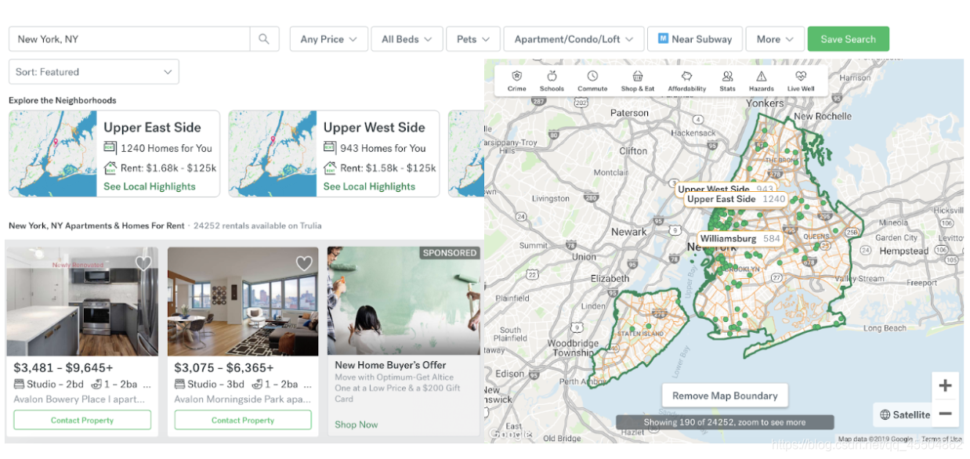Favorite the Avalon Morningside Park listing heart
Viewport: 970px width, 459px height.
point(304,263)
